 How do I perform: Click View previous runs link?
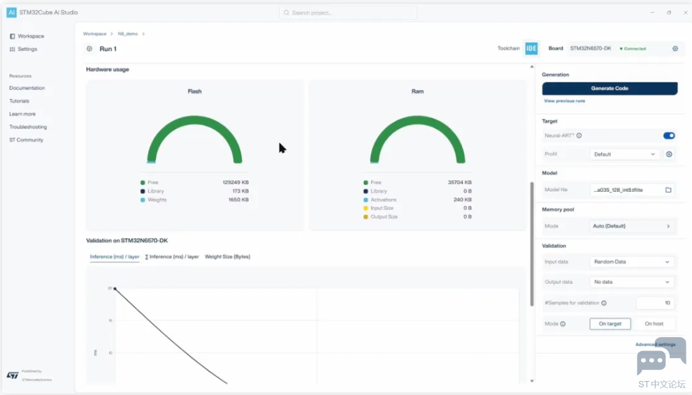click(x=564, y=101)
